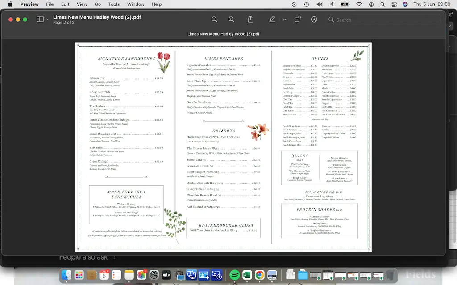Click the circled-A annotation icon in toolbar
This screenshot has height=285, width=457.
(x=314, y=20)
